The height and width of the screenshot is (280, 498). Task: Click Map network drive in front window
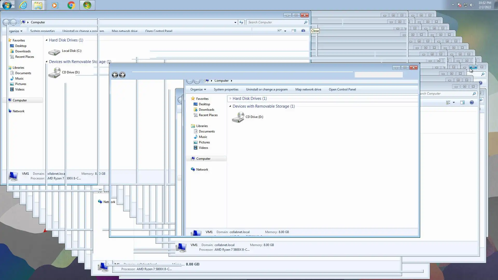click(308, 89)
